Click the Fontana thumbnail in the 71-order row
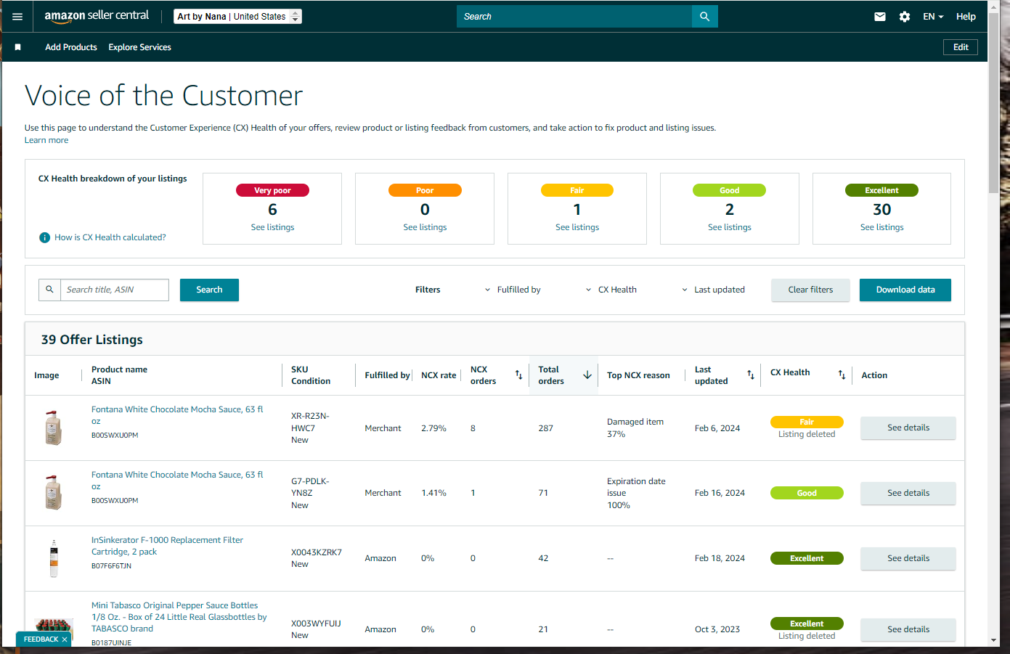Screen dimensions: 1010x654 tap(54, 494)
